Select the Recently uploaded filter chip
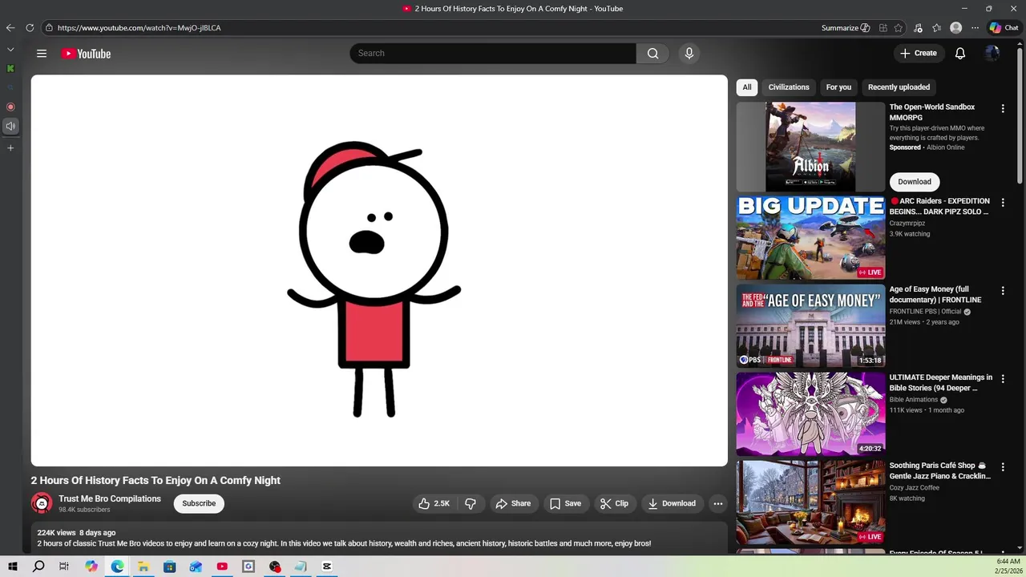The height and width of the screenshot is (577, 1026). click(x=899, y=87)
